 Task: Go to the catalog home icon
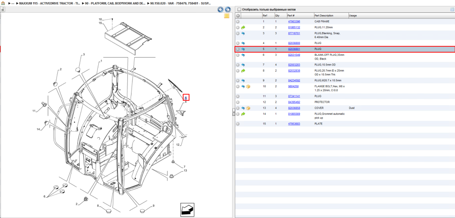pos(3,3)
